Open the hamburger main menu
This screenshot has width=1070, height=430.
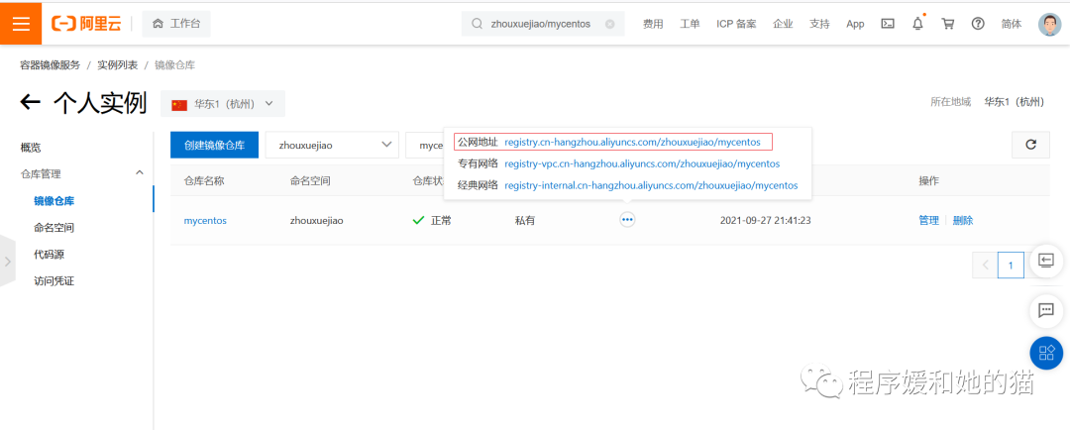(x=21, y=23)
